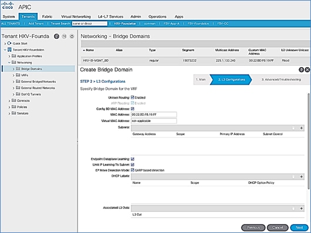311x233 pixels.
Task: Delete icon in Associated L3 Outs header
Action: 293,208
